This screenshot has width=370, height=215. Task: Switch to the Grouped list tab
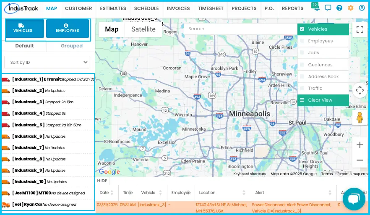[71, 46]
